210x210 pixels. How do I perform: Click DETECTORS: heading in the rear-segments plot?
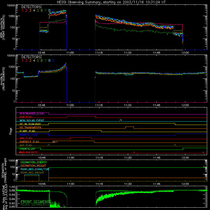31,57
